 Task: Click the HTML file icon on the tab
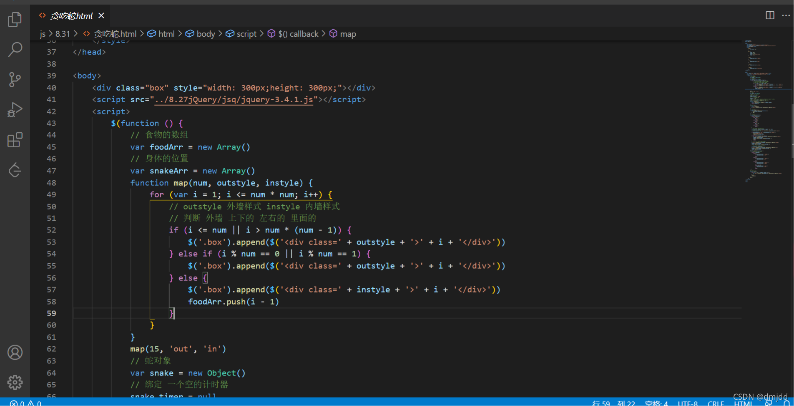point(42,15)
